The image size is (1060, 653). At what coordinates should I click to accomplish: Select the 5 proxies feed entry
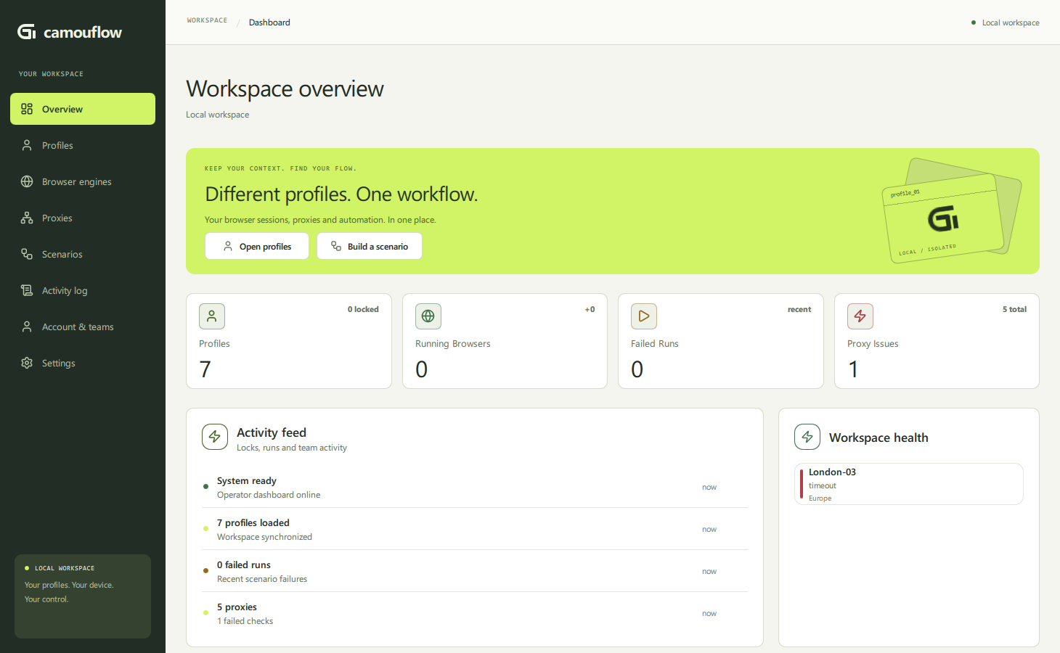[x=475, y=613]
